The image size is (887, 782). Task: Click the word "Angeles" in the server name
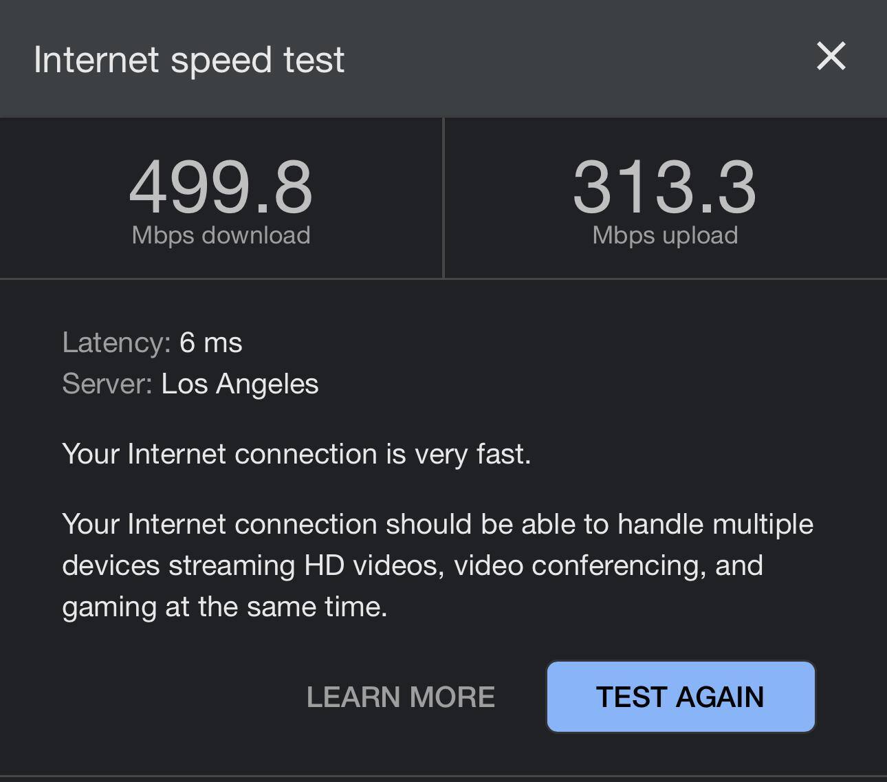coord(267,384)
